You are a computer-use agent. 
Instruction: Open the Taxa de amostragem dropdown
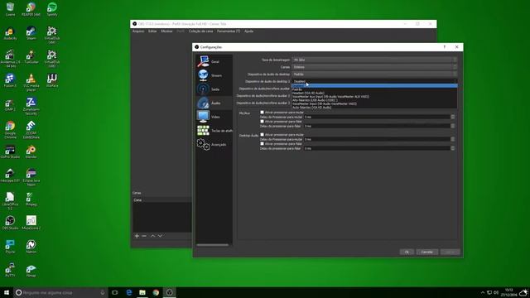coord(374,60)
